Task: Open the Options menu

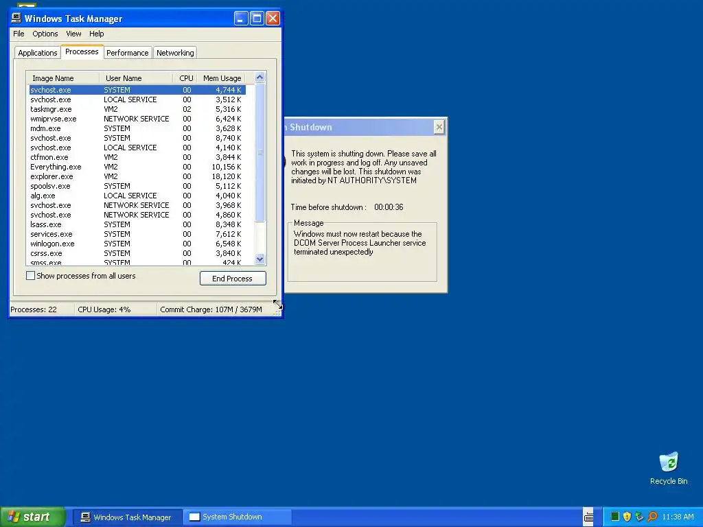Action: 45,34
